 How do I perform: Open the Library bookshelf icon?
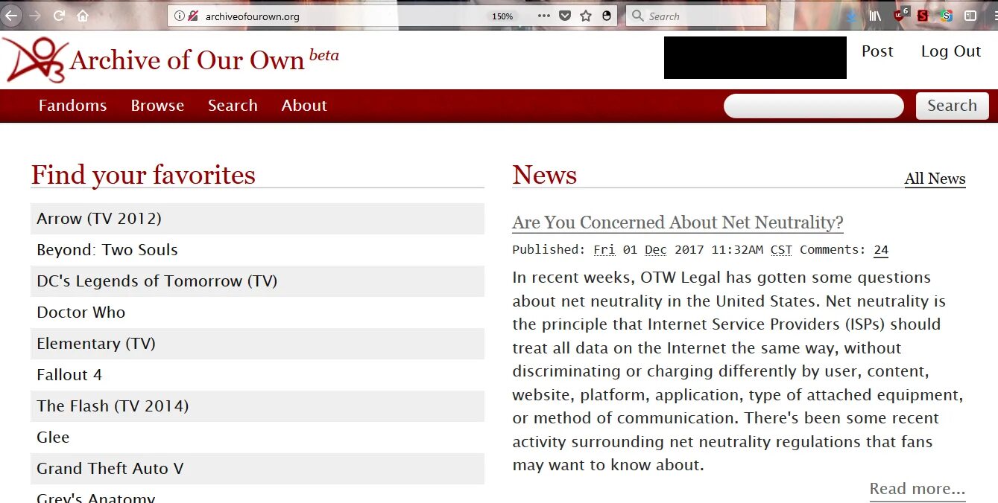click(x=876, y=16)
